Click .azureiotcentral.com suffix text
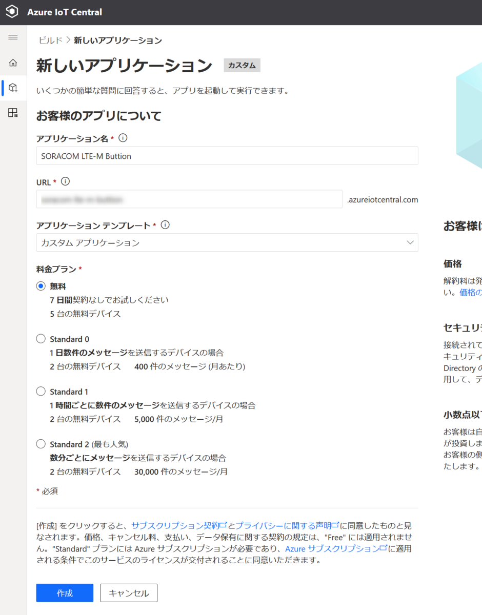This screenshot has width=482, height=615. click(x=383, y=199)
